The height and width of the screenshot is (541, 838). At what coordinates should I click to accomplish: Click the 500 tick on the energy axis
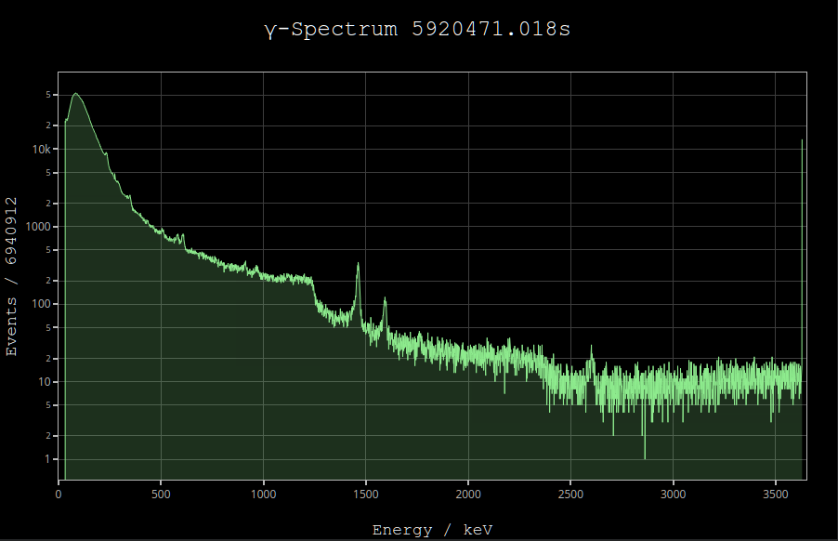coord(162,494)
